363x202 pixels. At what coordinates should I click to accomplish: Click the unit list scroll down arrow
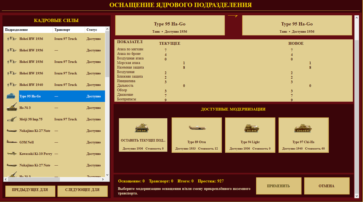coord(107,175)
